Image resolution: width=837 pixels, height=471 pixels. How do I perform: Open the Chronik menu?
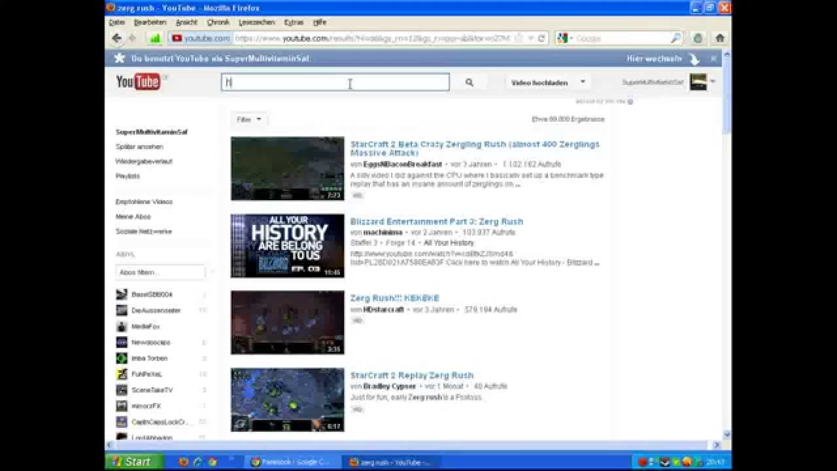[218, 22]
